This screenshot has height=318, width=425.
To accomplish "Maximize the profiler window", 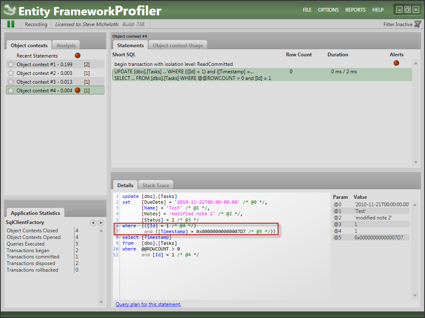I will pyautogui.click(x=408, y=10).
